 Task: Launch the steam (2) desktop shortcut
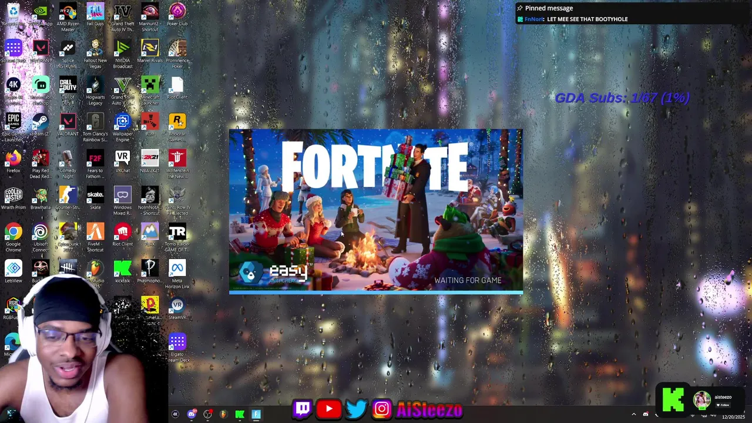tap(41, 125)
